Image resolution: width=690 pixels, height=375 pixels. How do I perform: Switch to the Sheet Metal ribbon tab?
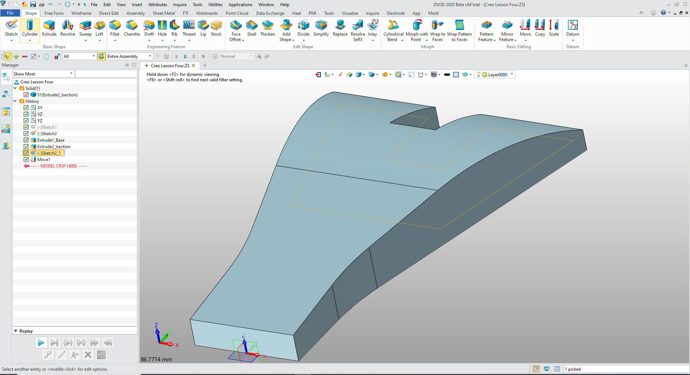point(164,13)
